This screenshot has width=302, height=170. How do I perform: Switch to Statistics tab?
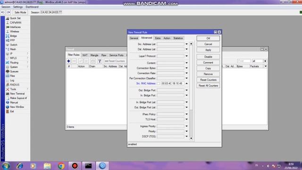[178, 38]
